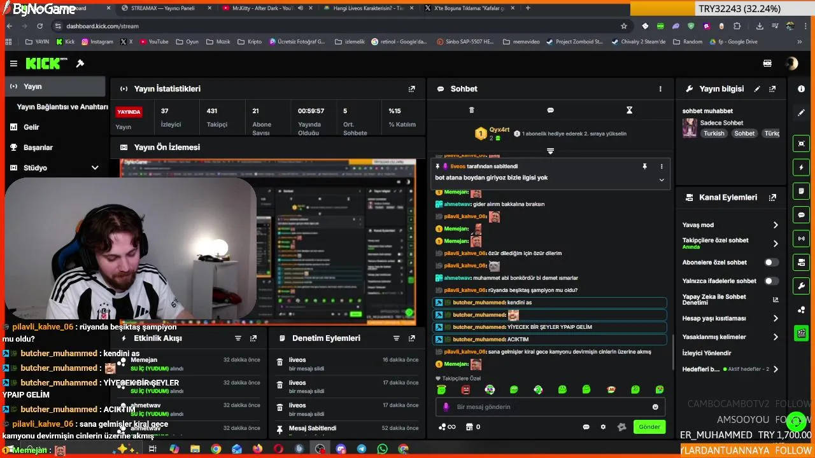Click the chat bubble icon beside the settings gear

[586, 427]
